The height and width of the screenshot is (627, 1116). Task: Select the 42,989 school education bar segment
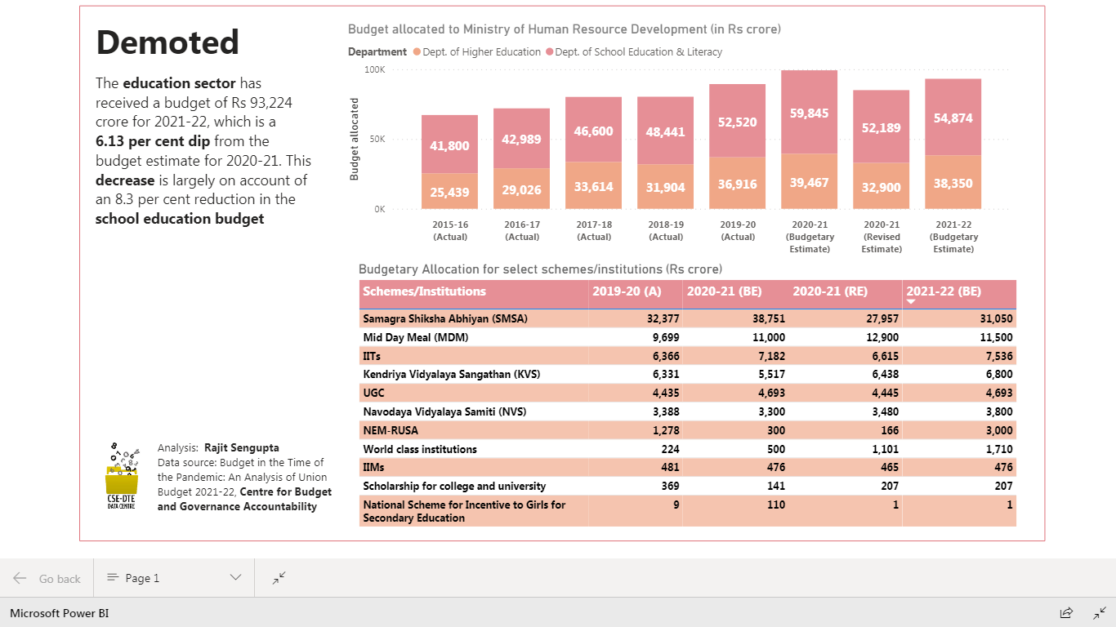pos(521,139)
